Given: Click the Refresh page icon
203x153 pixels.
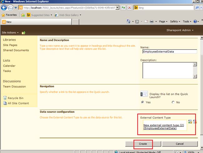Looking at the screenshot, I should [x=123, y=7].
